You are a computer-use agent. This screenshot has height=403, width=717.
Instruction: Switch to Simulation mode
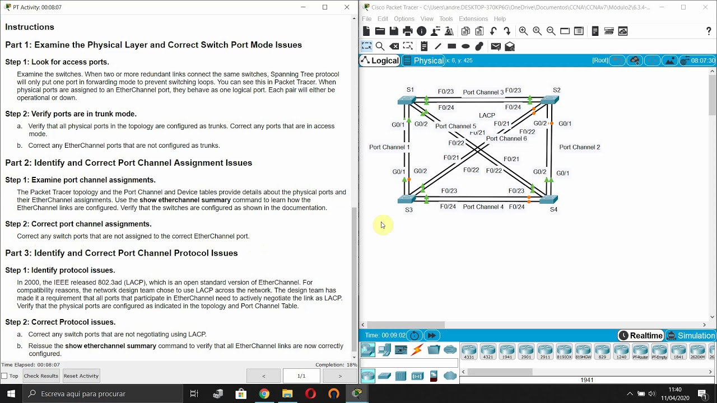pos(691,336)
